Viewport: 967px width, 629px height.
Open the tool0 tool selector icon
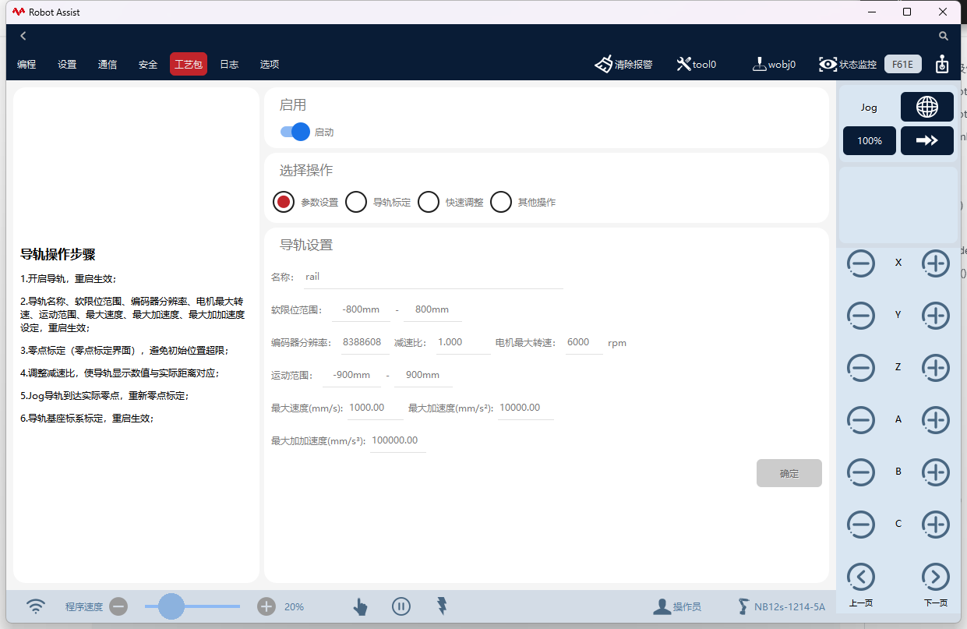pyautogui.click(x=683, y=63)
